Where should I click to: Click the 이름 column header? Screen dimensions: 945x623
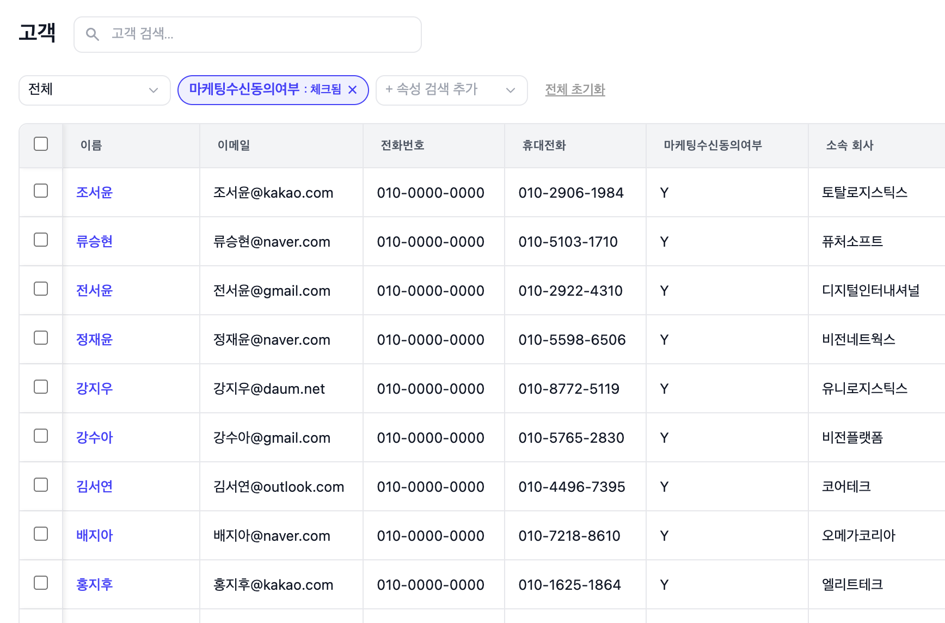point(90,145)
